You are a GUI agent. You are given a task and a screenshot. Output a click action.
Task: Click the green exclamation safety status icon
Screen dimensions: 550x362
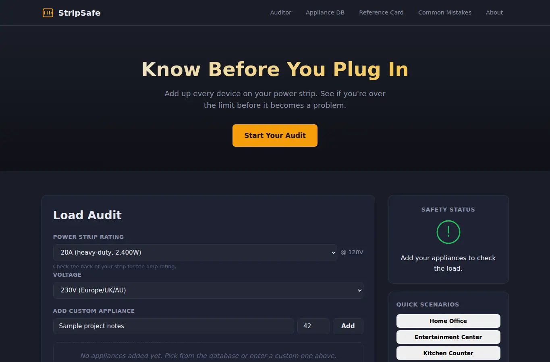[x=448, y=232]
